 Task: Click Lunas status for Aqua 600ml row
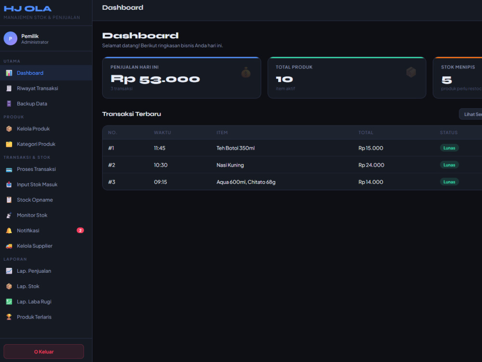click(449, 182)
